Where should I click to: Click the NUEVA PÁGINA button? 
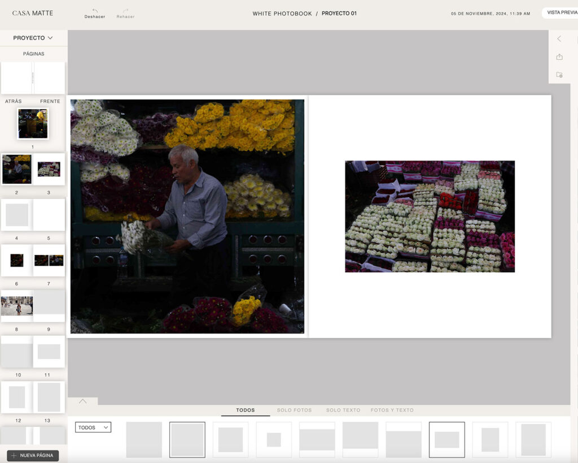click(x=33, y=455)
